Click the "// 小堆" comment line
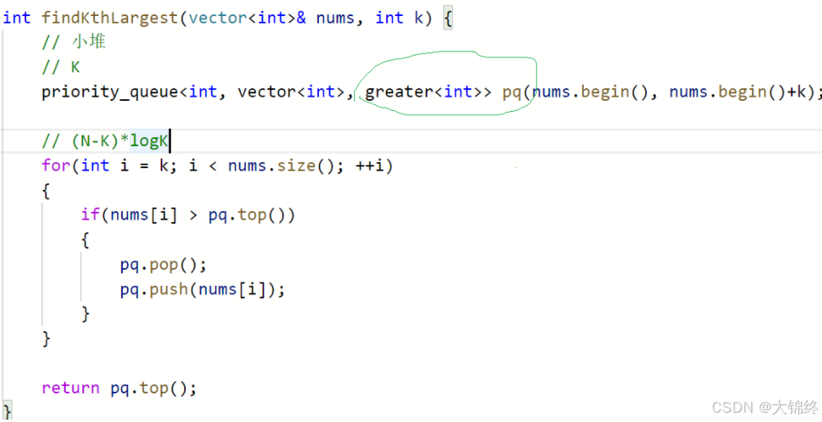Image resolution: width=822 pixels, height=422 pixels. (74, 42)
